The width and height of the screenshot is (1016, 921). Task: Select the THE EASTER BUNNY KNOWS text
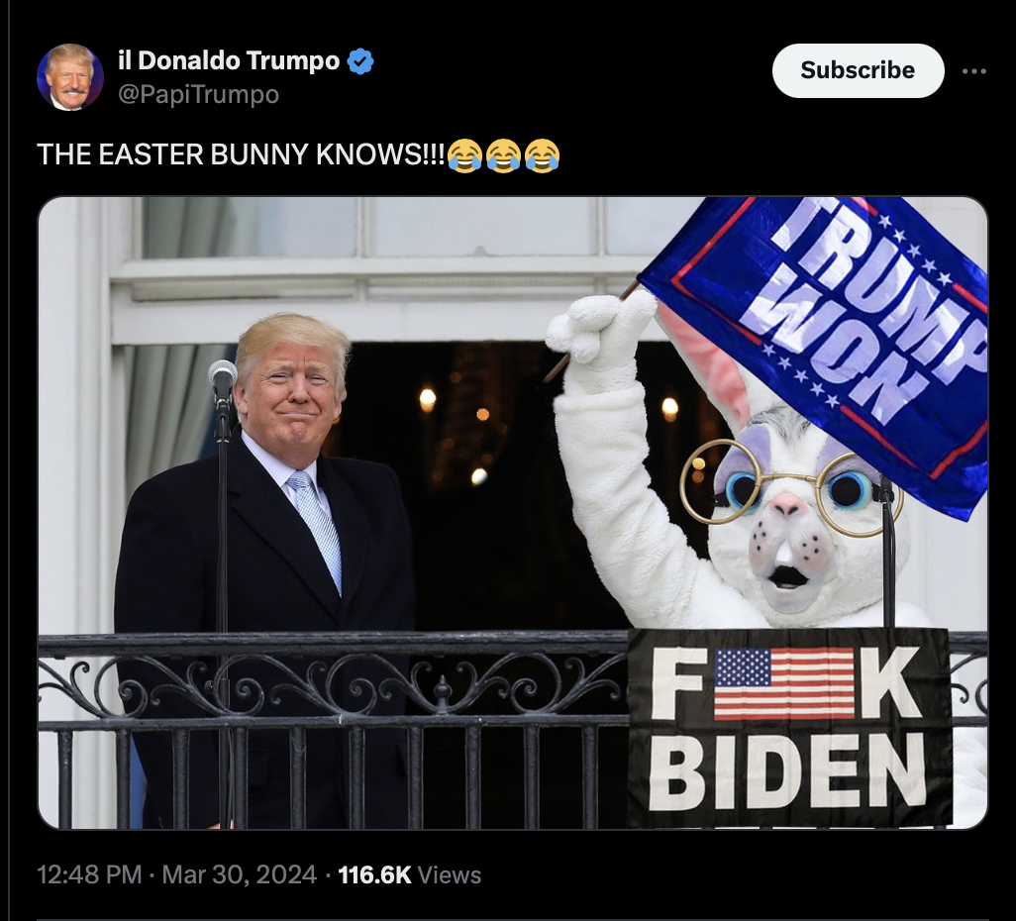[241, 154]
